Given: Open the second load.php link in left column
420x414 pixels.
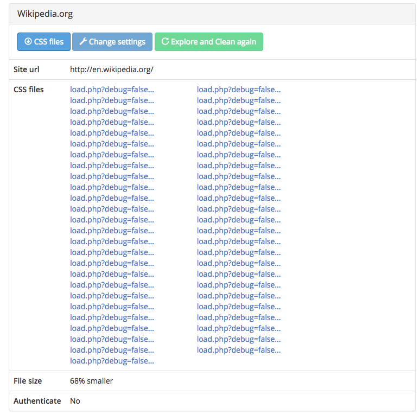Looking at the screenshot, I should pos(112,100).
